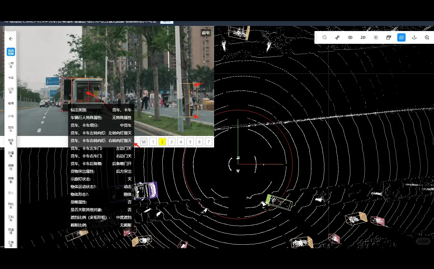434x269 pixels.
Task: Choose the 隔离墩 label in sidebar
Action: 11,180
